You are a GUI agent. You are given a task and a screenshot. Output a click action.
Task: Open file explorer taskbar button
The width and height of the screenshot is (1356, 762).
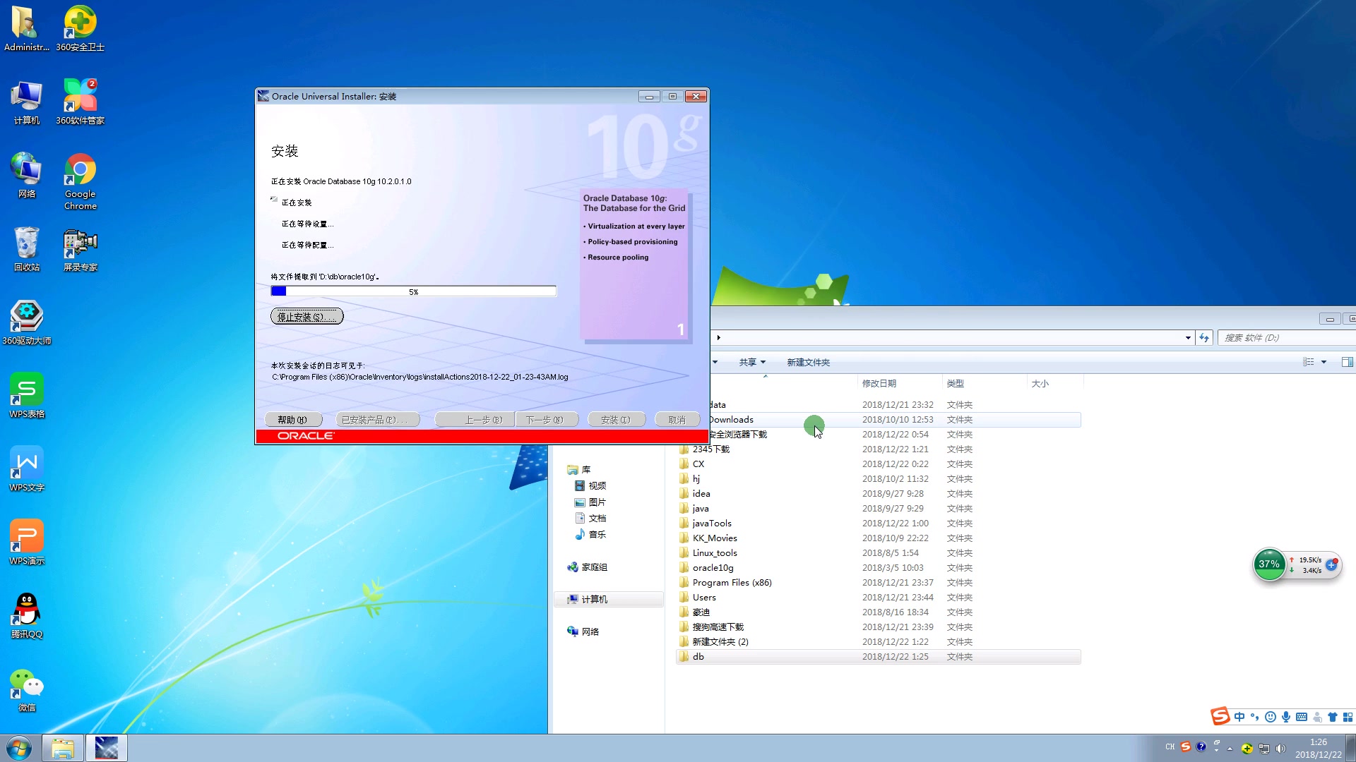click(x=63, y=748)
